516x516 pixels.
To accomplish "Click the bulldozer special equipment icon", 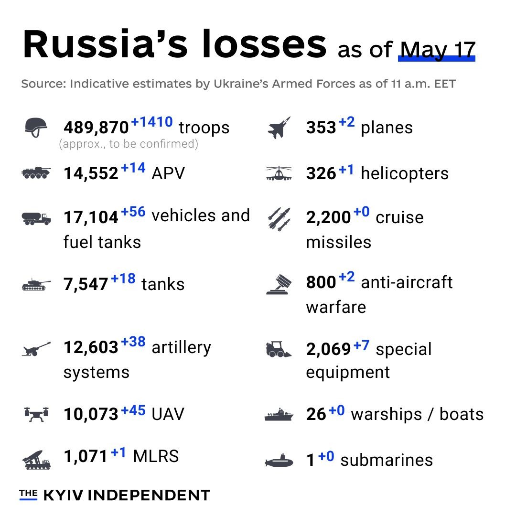I will tap(279, 349).
